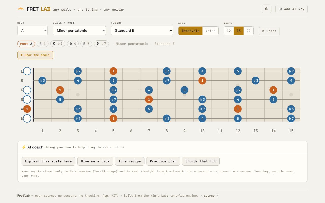Screen dimensions: 325x203
Task: Click the Give me a lick button
Action: pos(95,161)
